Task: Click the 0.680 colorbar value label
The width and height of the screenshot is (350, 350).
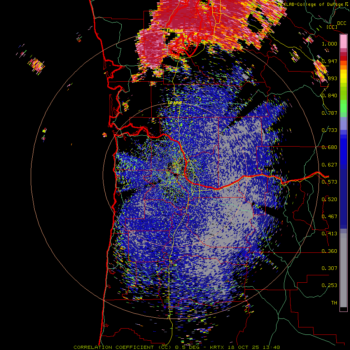Action: [x=329, y=147]
